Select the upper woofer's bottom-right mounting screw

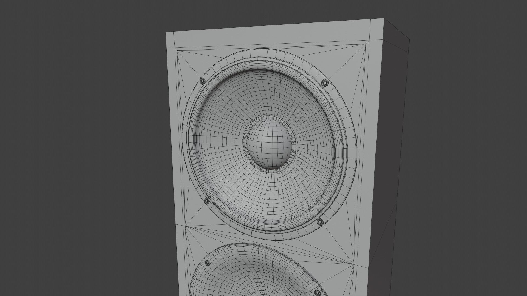pos(320,222)
